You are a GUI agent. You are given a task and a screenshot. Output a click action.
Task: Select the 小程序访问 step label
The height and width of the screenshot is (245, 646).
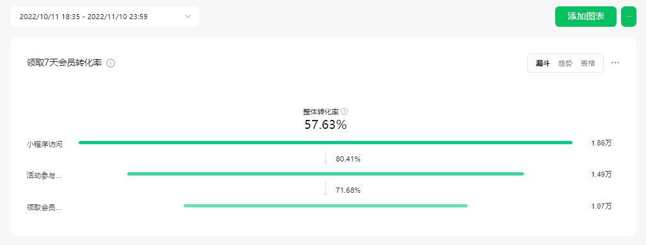45,144
